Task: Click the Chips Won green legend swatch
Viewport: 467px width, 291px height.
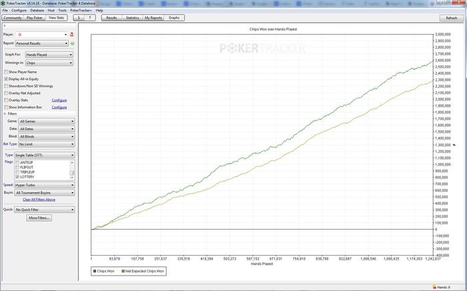Action: click(x=94, y=272)
